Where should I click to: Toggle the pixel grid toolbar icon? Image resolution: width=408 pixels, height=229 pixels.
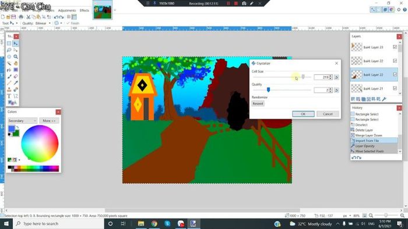pos(69,17)
